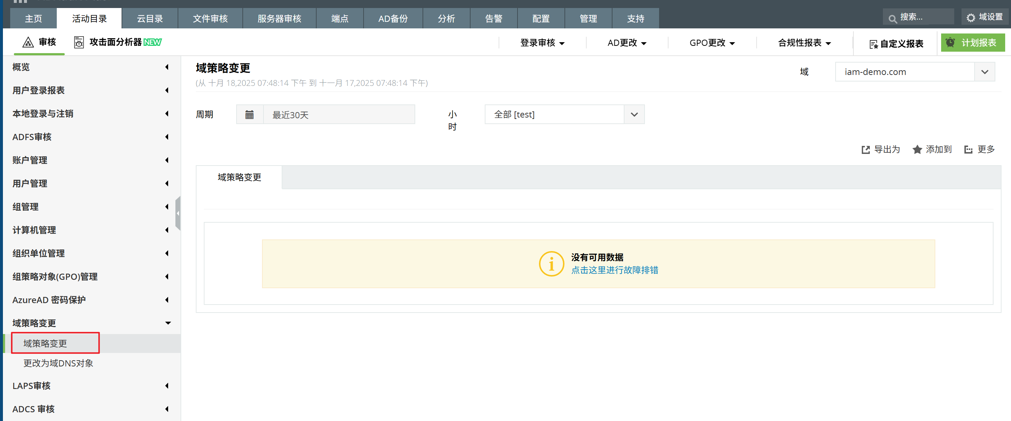1011x421 pixels.
Task: Select 更改为域DNS对象 in sidebar
Action: coord(58,363)
